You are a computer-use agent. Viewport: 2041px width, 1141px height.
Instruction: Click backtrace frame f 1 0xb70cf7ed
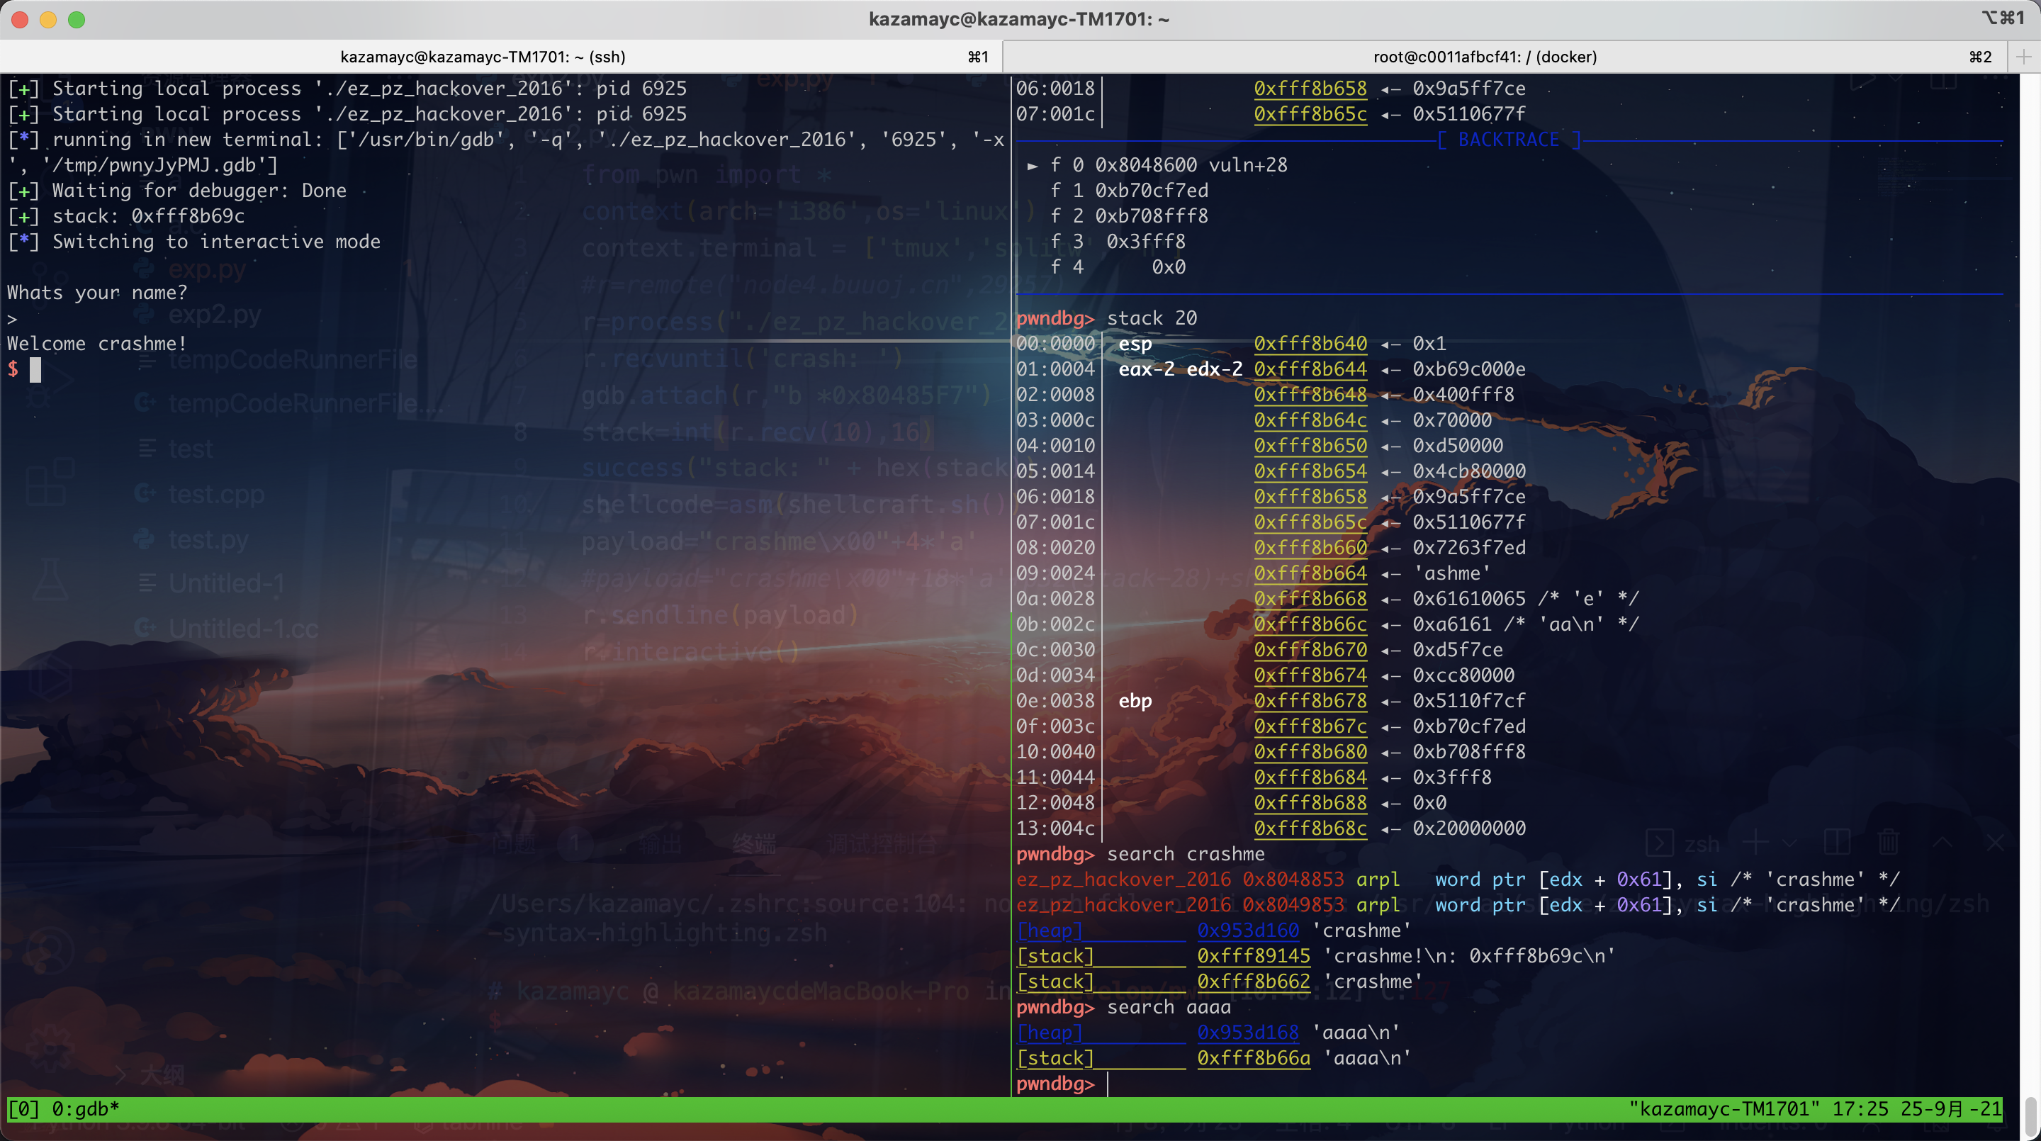(x=1129, y=190)
